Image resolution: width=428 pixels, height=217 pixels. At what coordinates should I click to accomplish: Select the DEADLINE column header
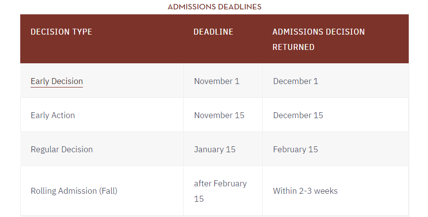pos(213,32)
